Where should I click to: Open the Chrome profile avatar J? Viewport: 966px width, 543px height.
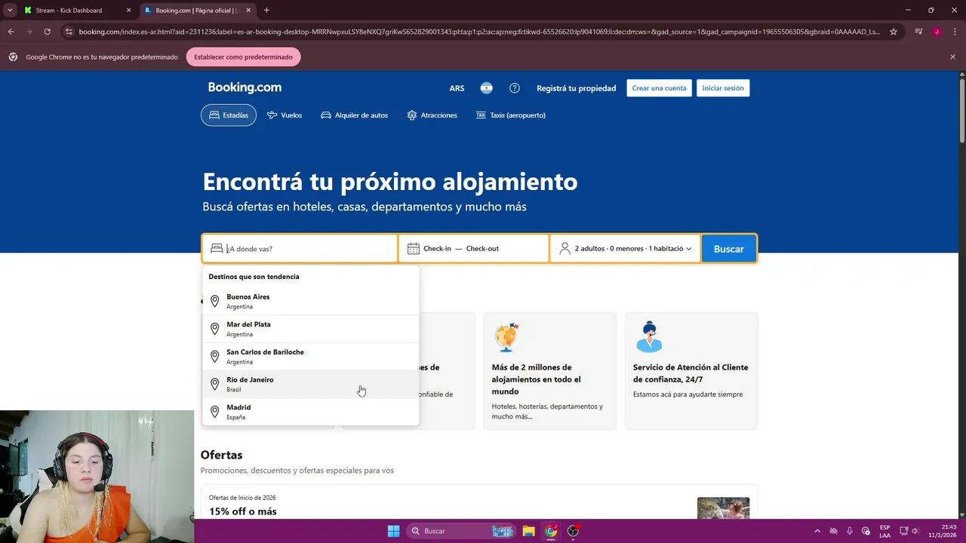(x=937, y=32)
